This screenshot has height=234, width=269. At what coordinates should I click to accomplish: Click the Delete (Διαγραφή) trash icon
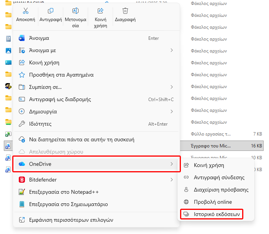point(125,11)
